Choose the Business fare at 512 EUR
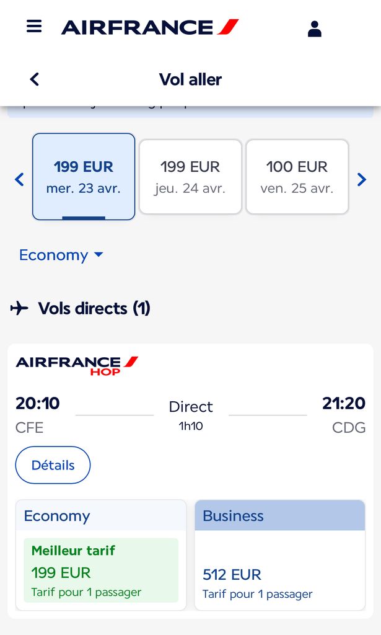 (279, 571)
